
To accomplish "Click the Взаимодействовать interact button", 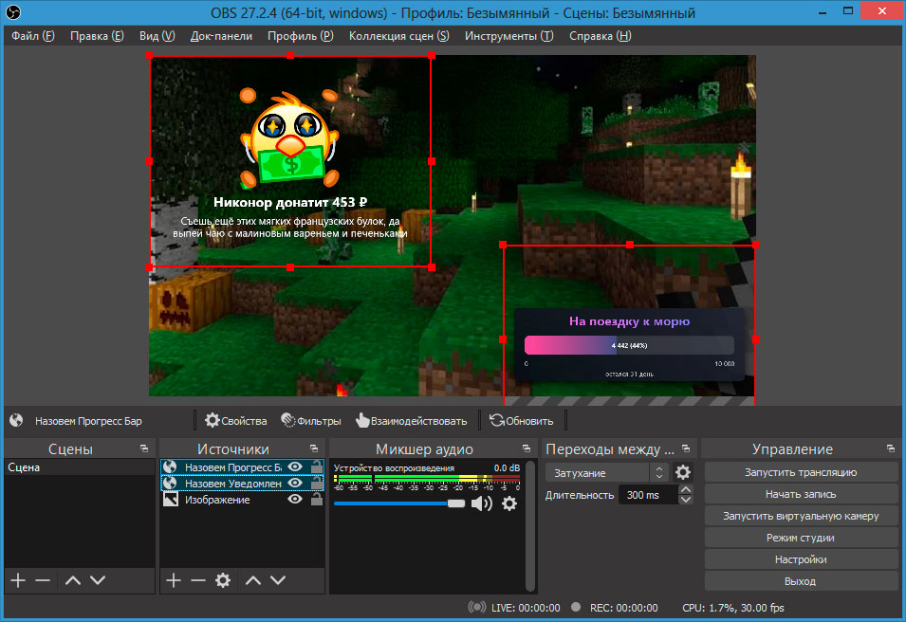I will 412,420.
